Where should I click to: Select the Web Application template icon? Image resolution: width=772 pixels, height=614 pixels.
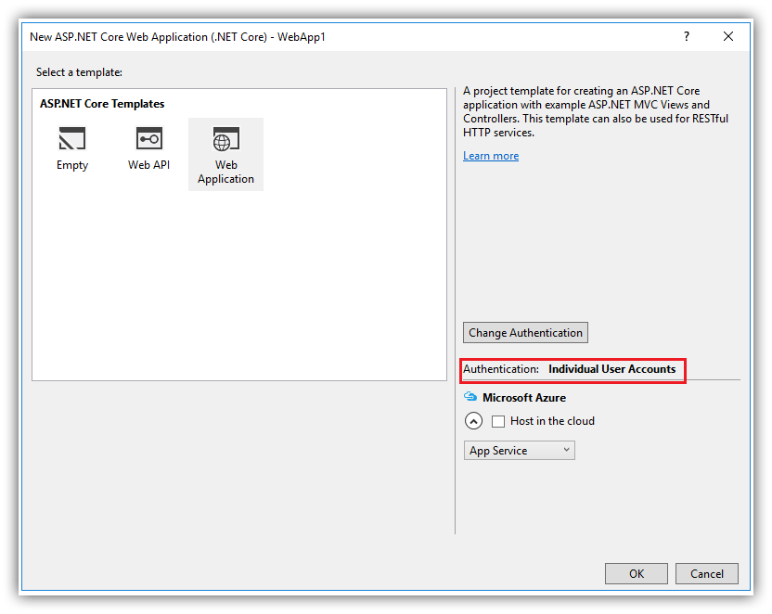coord(226,139)
